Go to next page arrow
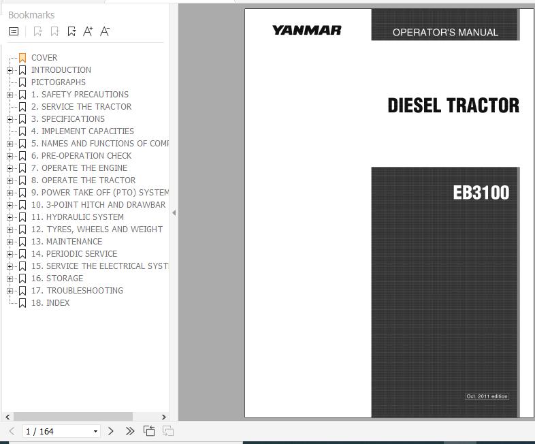535x444 pixels. (110, 431)
